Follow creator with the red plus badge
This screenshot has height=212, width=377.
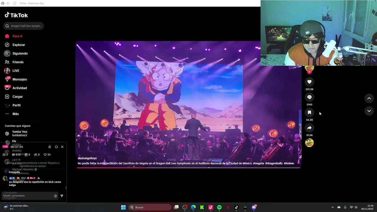(309, 72)
